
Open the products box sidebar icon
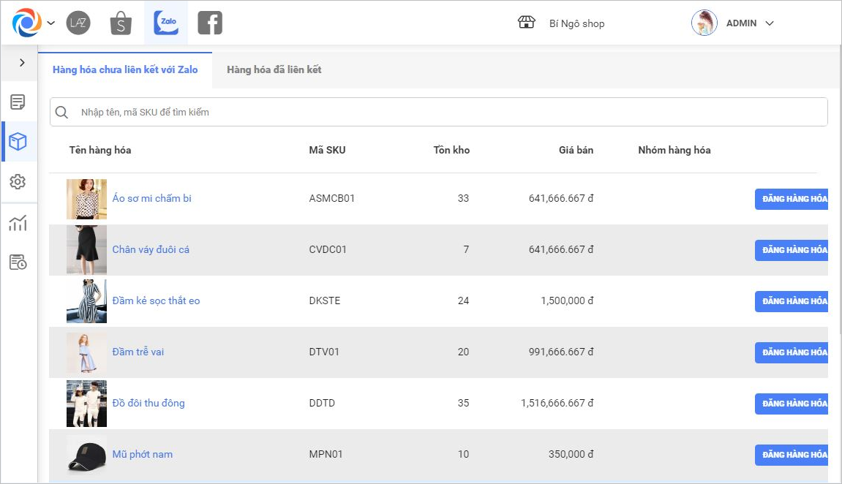(x=18, y=142)
